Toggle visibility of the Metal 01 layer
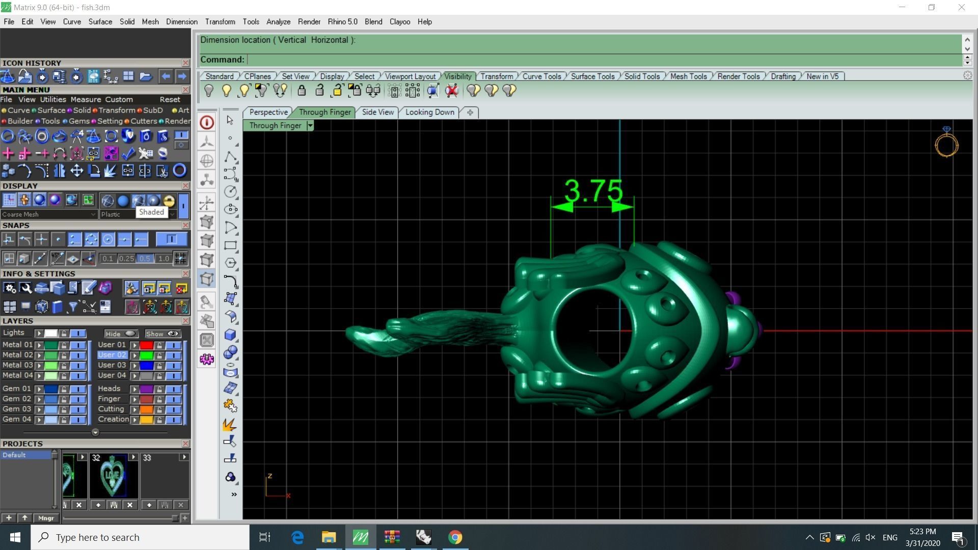This screenshot has height=550, width=978. click(78, 345)
